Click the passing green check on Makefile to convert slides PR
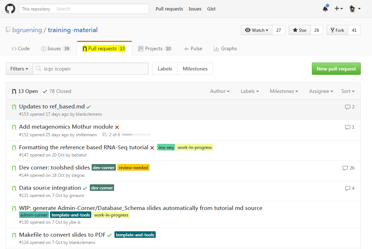The image size is (372, 249). (109, 234)
